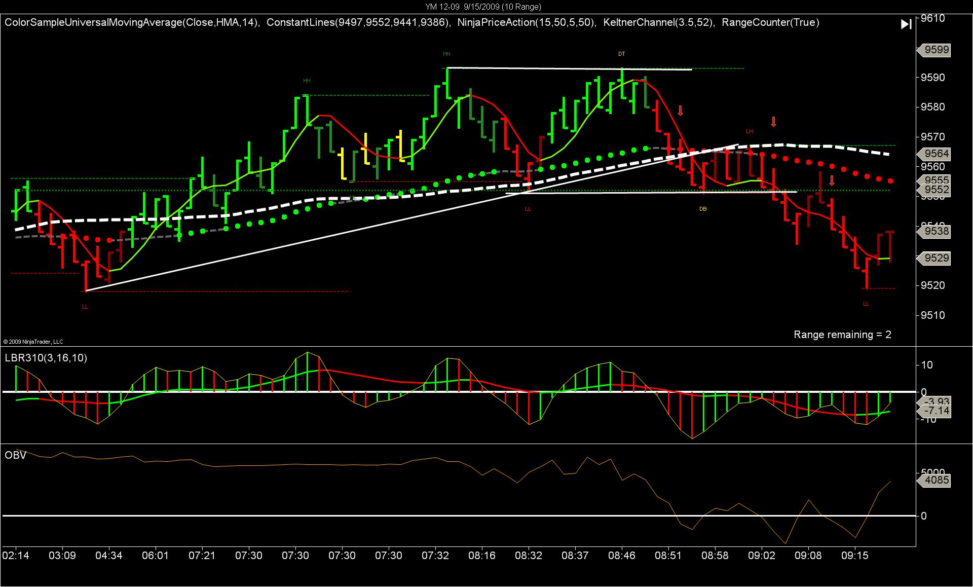
Task: Click the OBV panel label
Action: (x=15, y=455)
